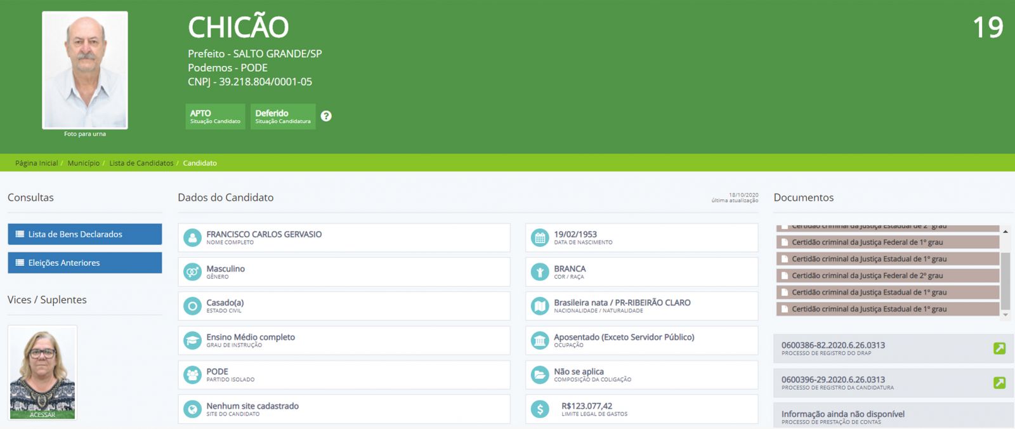Open candidatura registration process link icon
Screen dimensions: 1015x429
tap(999, 383)
